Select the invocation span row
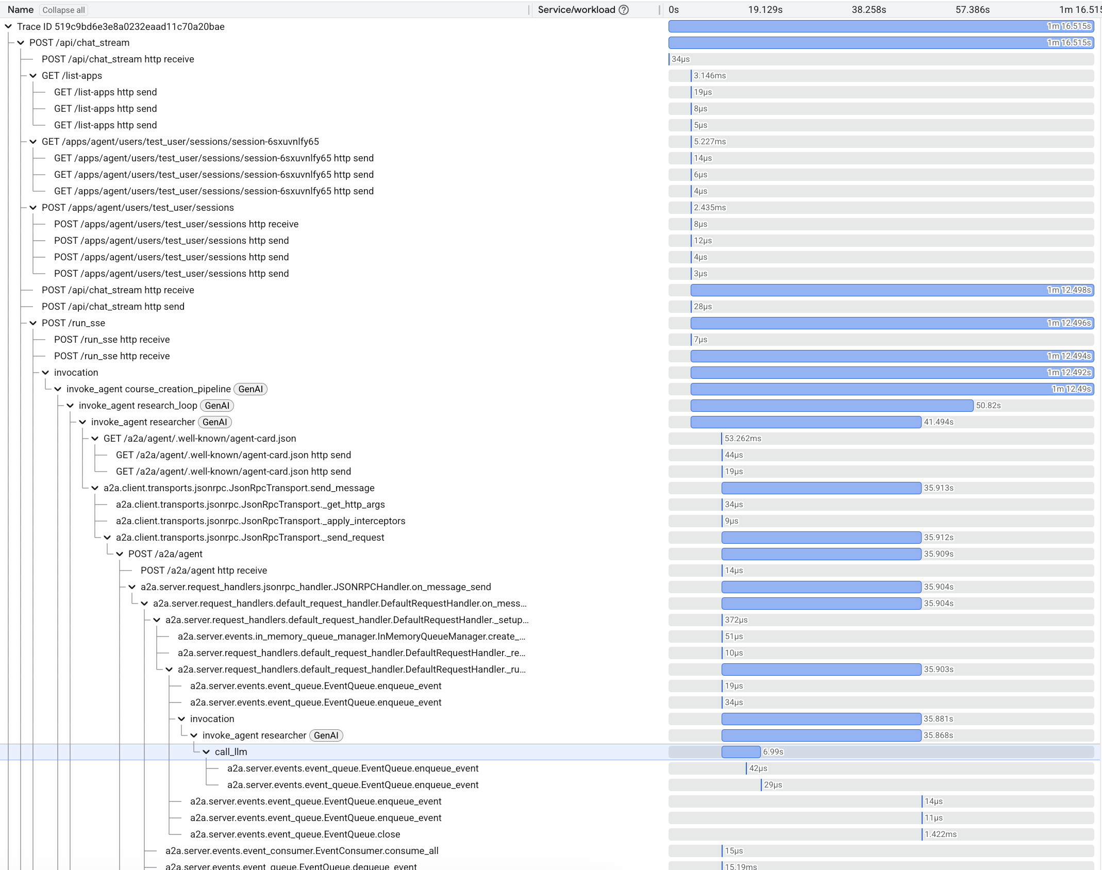Image resolution: width=1102 pixels, height=870 pixels. [x=76, y=372]
